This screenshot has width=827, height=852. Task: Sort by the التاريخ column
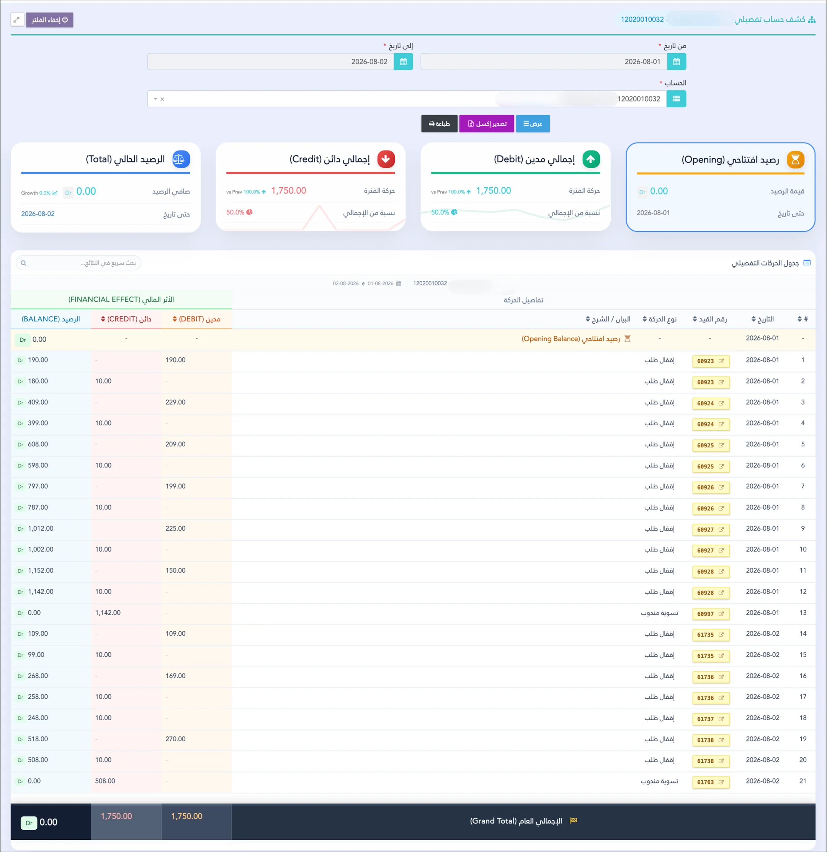763,319
